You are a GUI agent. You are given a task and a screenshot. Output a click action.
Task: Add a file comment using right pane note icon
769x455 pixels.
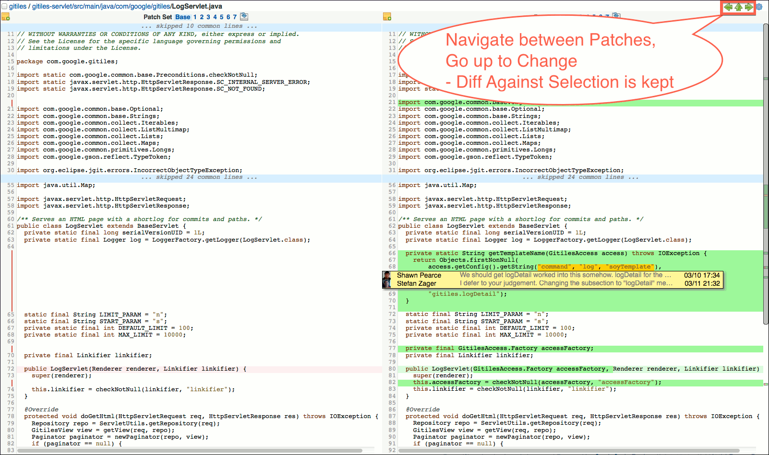(388, 16)
